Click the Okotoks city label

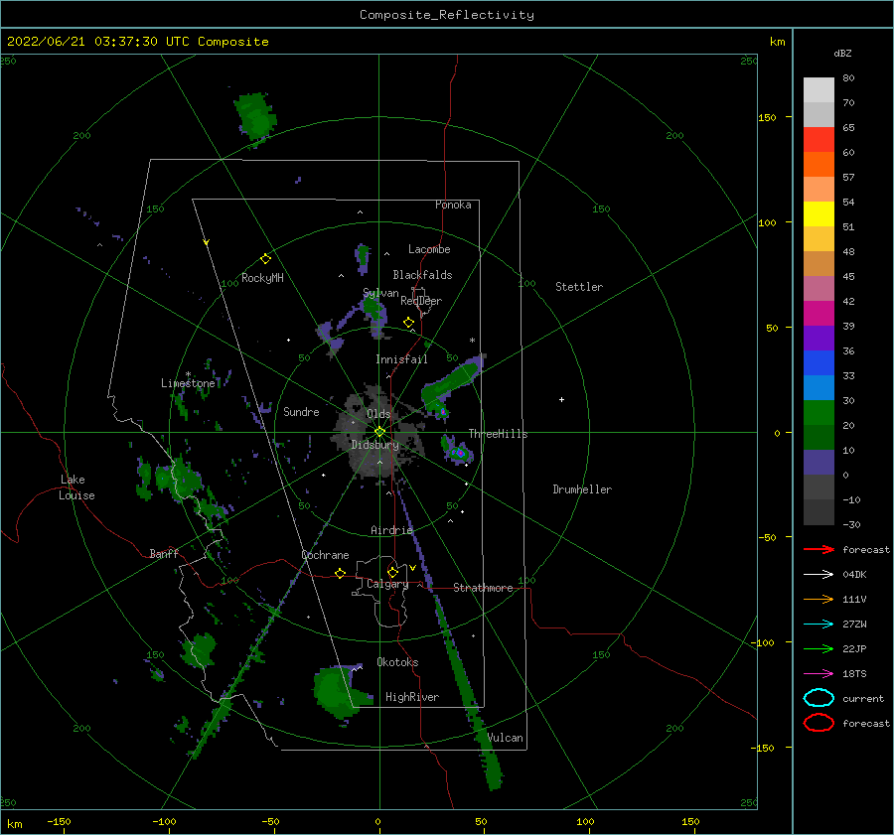(x=397, y=662)
